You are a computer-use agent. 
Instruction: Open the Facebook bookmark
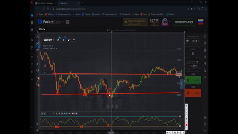coord(96,14)
